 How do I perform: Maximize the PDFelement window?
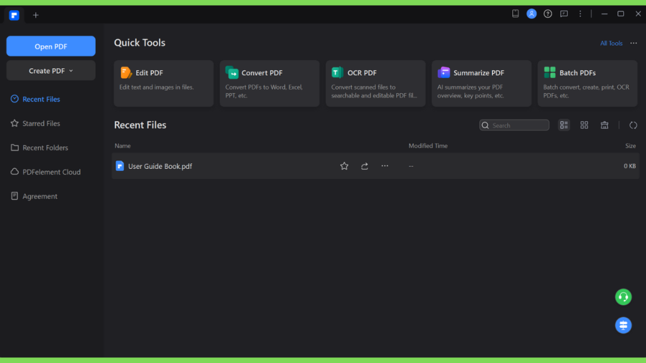coord(621,14)
